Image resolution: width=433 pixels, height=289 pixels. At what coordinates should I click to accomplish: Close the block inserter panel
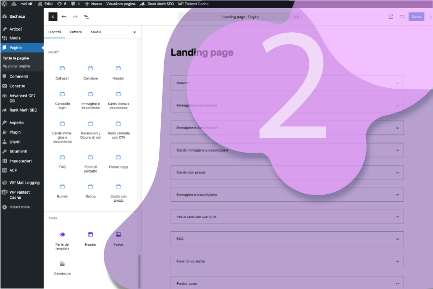pos(134,32)
